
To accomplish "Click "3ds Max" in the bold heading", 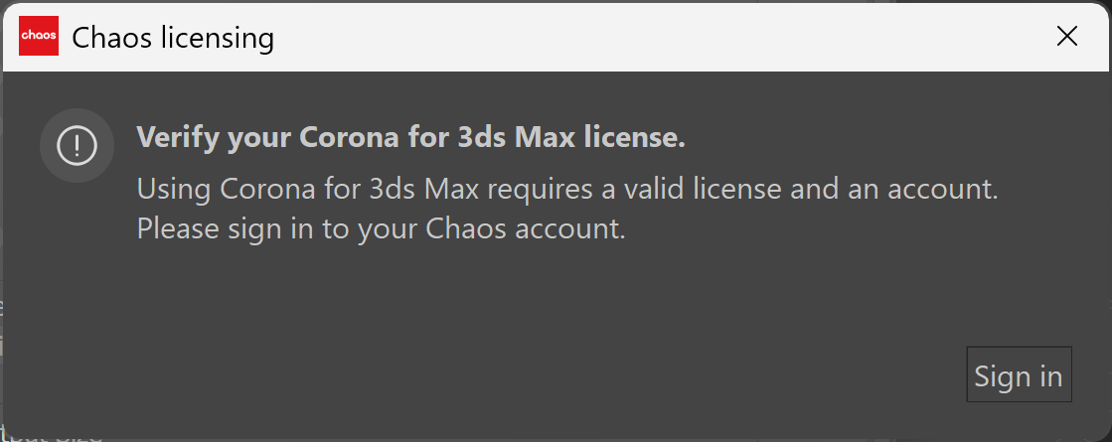I will point(517,136).
